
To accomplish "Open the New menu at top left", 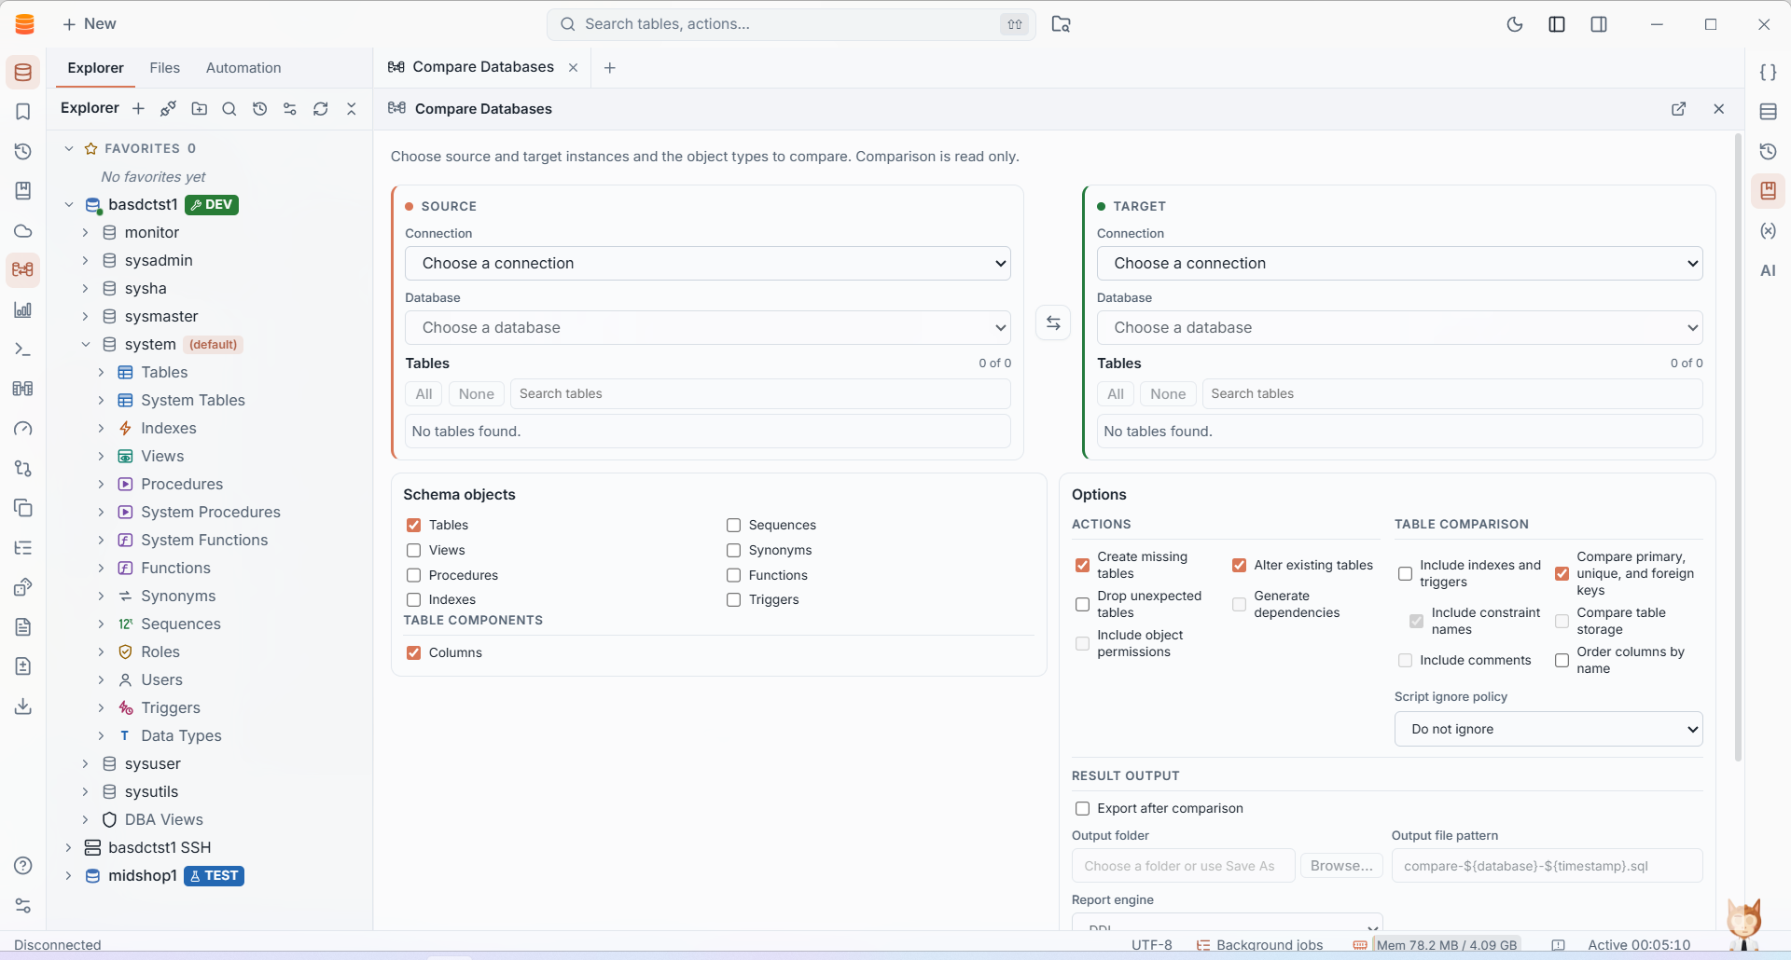I will point(90,24).
